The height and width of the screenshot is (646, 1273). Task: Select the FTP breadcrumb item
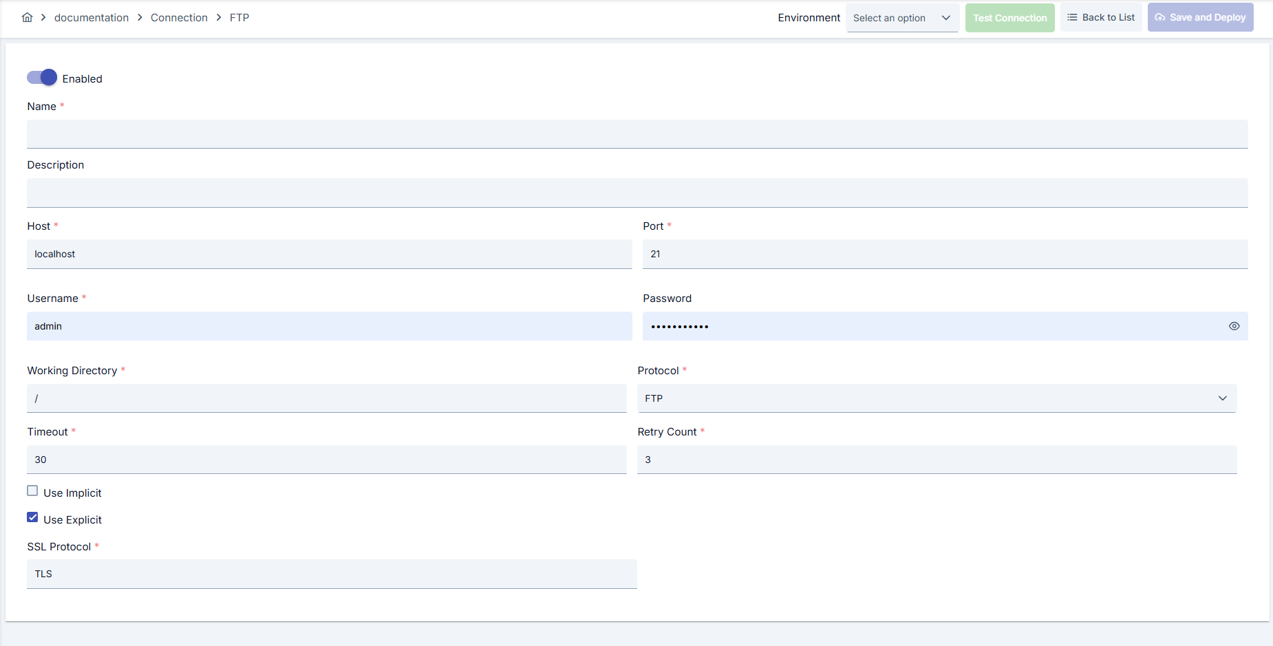pos(239,17)
